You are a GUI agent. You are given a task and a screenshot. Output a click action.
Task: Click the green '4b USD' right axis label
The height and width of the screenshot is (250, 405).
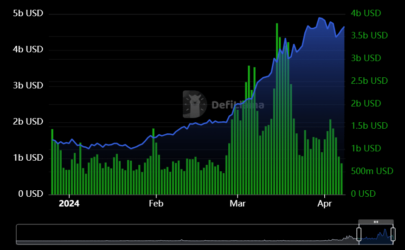(x=366, y=13)
